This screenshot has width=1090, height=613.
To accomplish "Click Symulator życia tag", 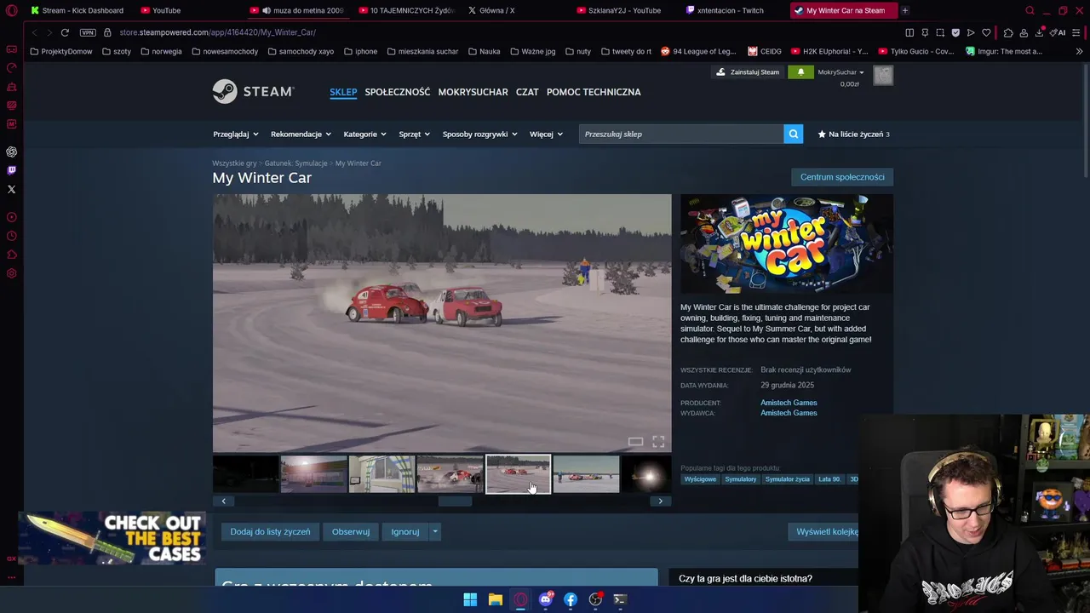I will (x=787, y=479).
